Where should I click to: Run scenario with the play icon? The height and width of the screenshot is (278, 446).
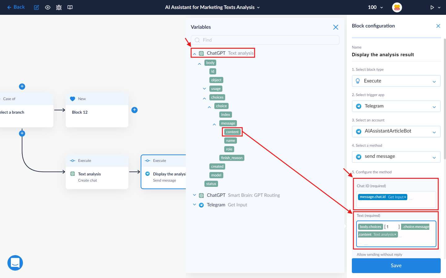click(432, 7)
